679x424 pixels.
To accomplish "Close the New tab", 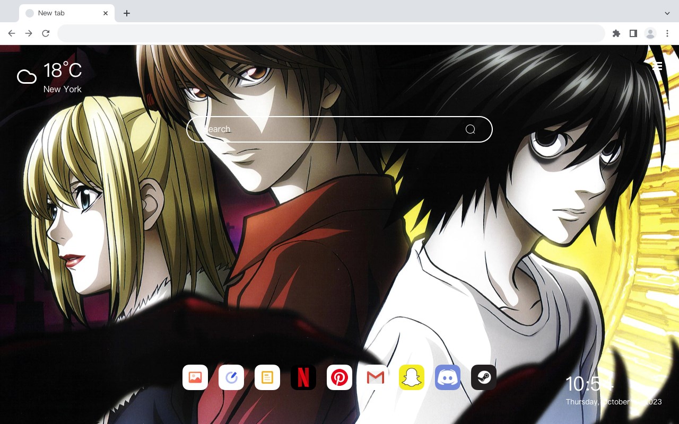I will pos(106,13).
